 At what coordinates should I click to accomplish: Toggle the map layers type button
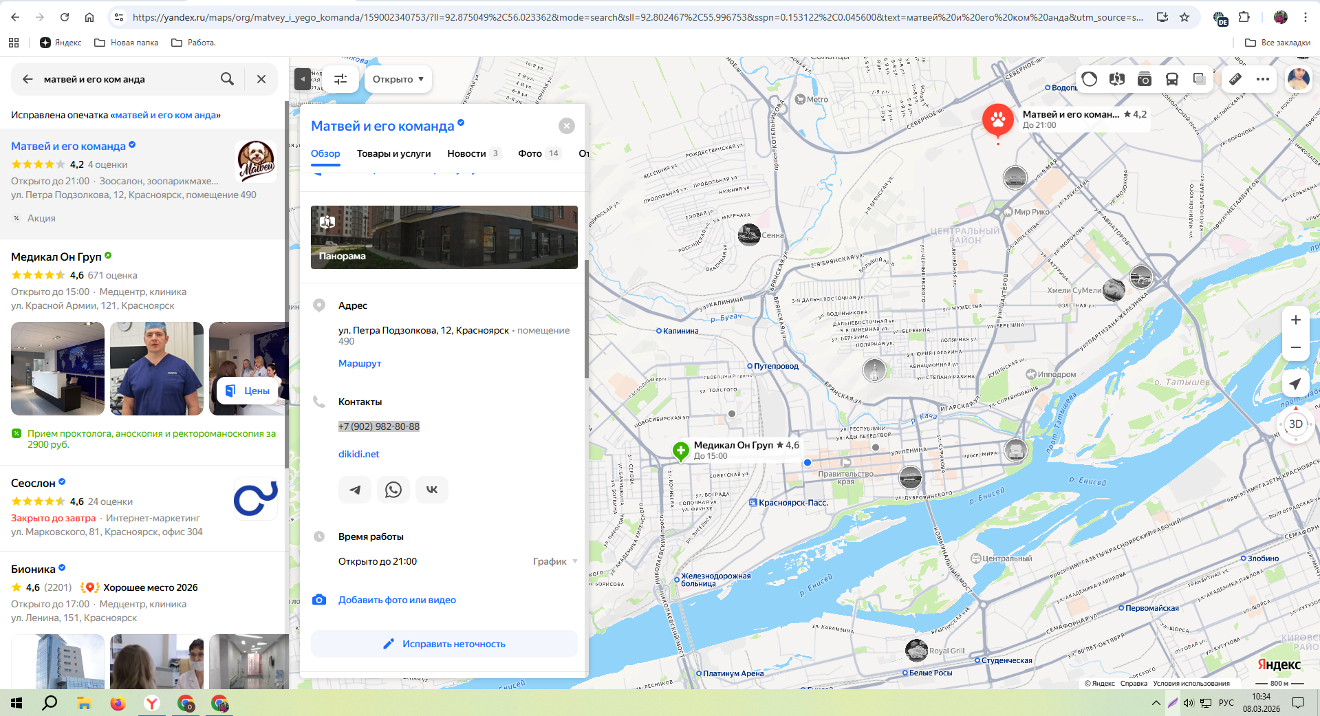pyautogui.click(x=1199, y=79)
